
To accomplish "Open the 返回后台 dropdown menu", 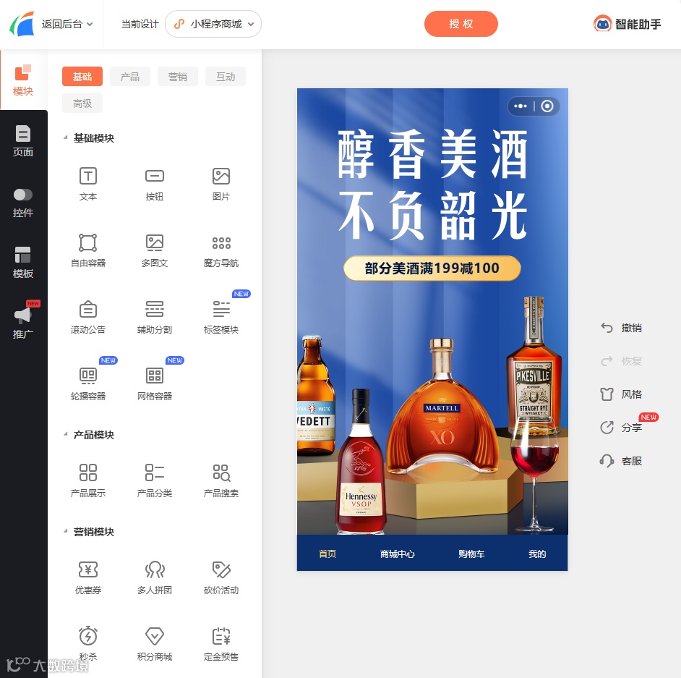I will [x=67, y=24].
